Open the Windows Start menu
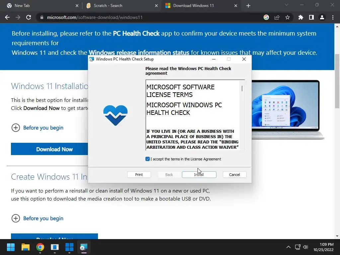 coord(11,247)
